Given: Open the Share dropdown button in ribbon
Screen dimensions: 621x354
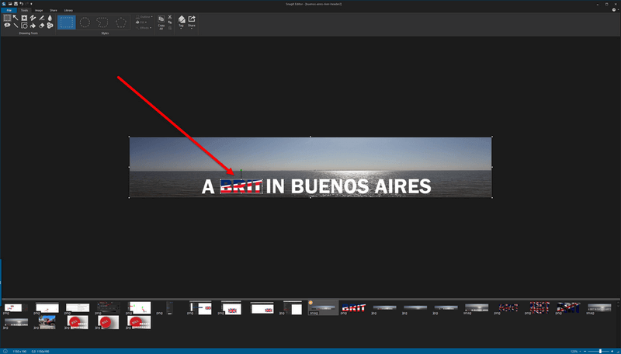Looking at the screenshot, I should pyautogui.click(x=192, y=23).
